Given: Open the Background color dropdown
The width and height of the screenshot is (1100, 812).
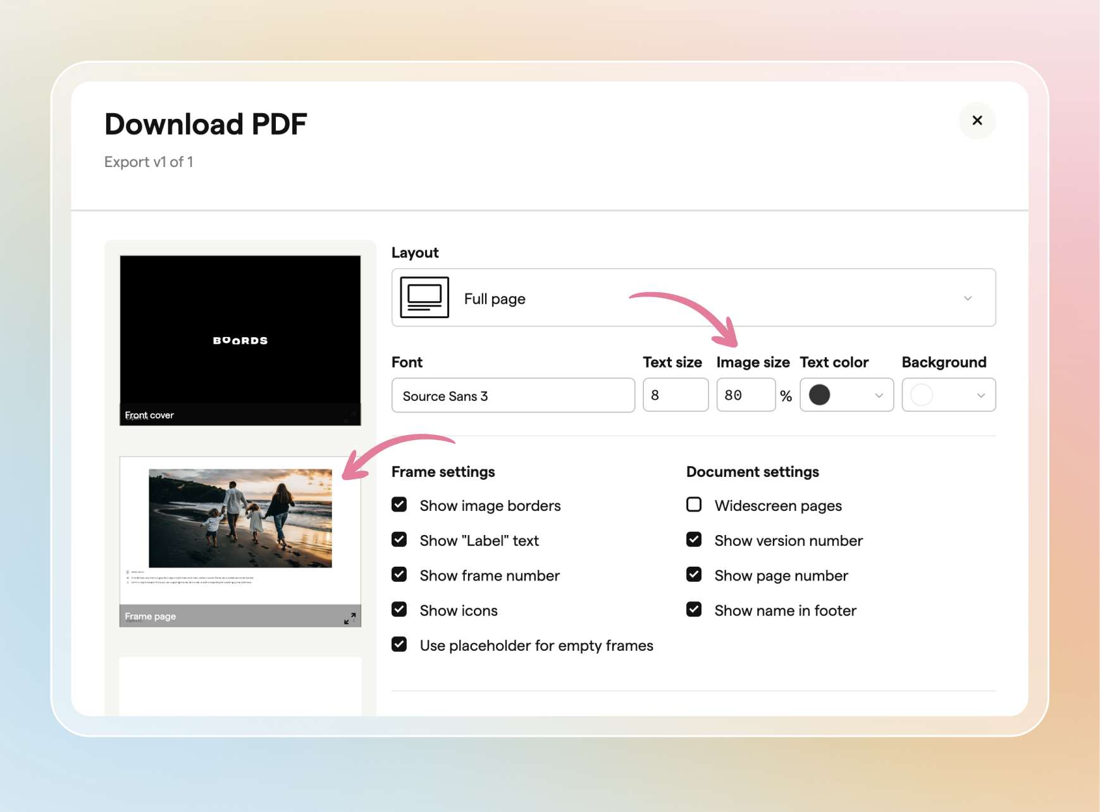Looking at the screenshot, I should pos(948,395).
